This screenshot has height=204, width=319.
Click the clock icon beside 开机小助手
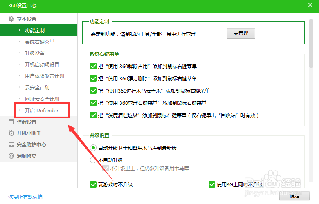pos(11,133)
